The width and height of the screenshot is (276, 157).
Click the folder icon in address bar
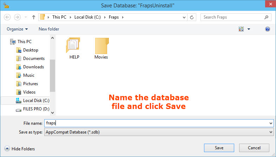pyautogui.click(x=42, y=17)
